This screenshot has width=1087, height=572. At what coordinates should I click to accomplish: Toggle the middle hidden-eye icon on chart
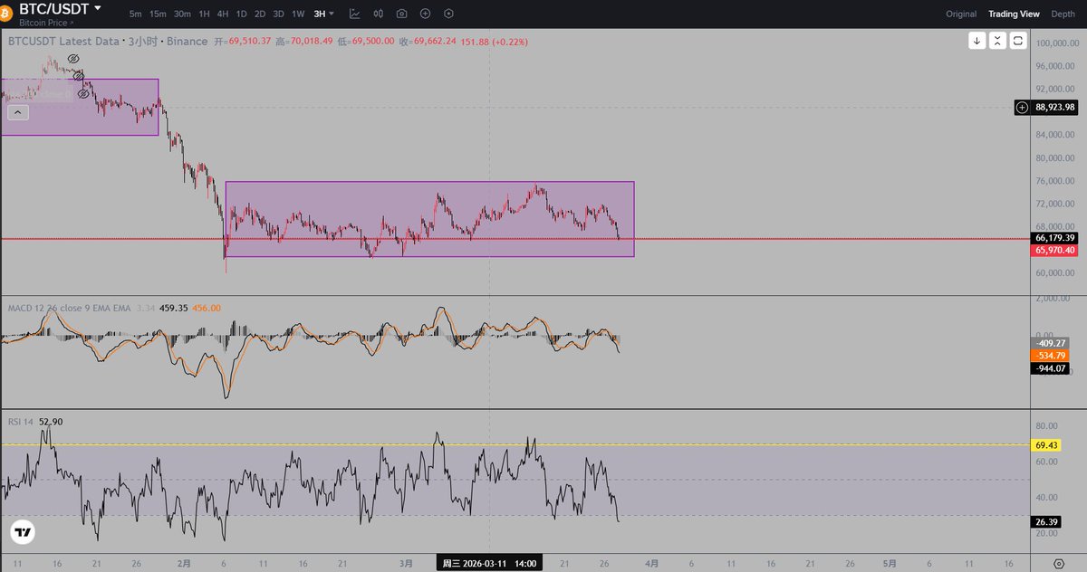(x=78, y=75)
